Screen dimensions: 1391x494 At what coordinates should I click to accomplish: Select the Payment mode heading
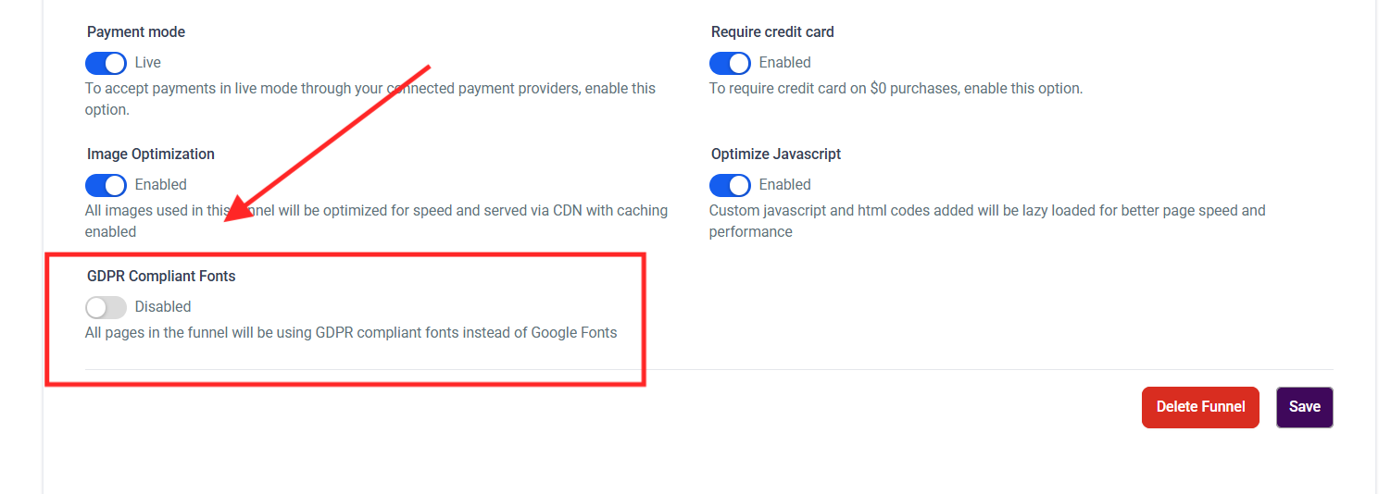[136, 32]
